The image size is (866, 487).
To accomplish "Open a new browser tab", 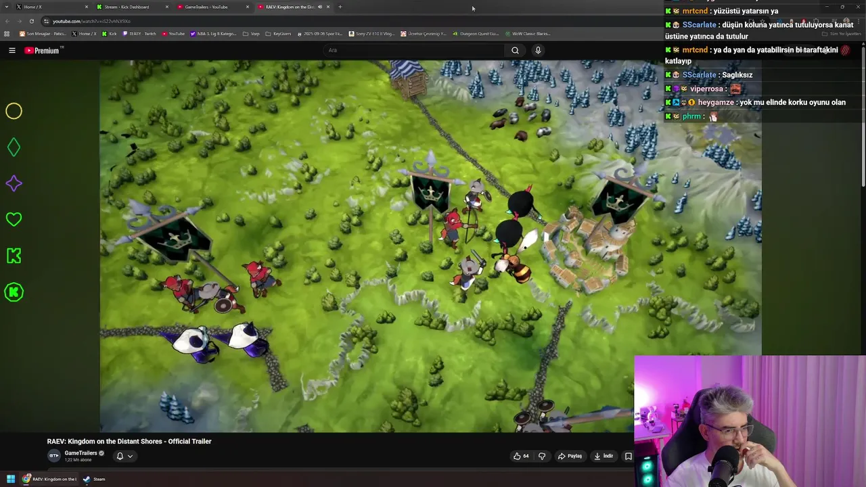I will [340, 7].
